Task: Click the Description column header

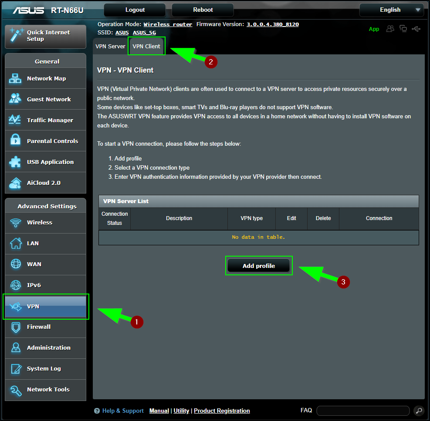Action: click(179, 218)
